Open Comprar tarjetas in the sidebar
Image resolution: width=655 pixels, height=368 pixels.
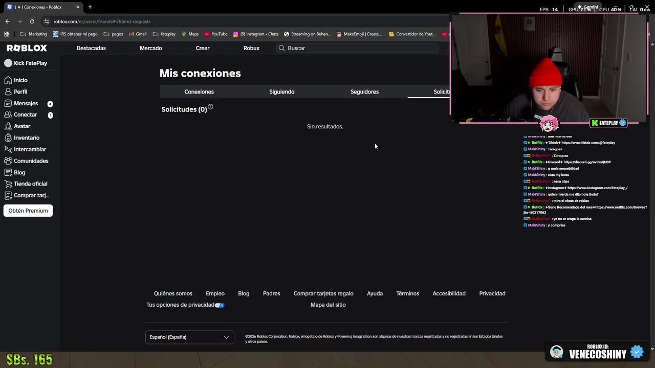click(x=27, y=195)
